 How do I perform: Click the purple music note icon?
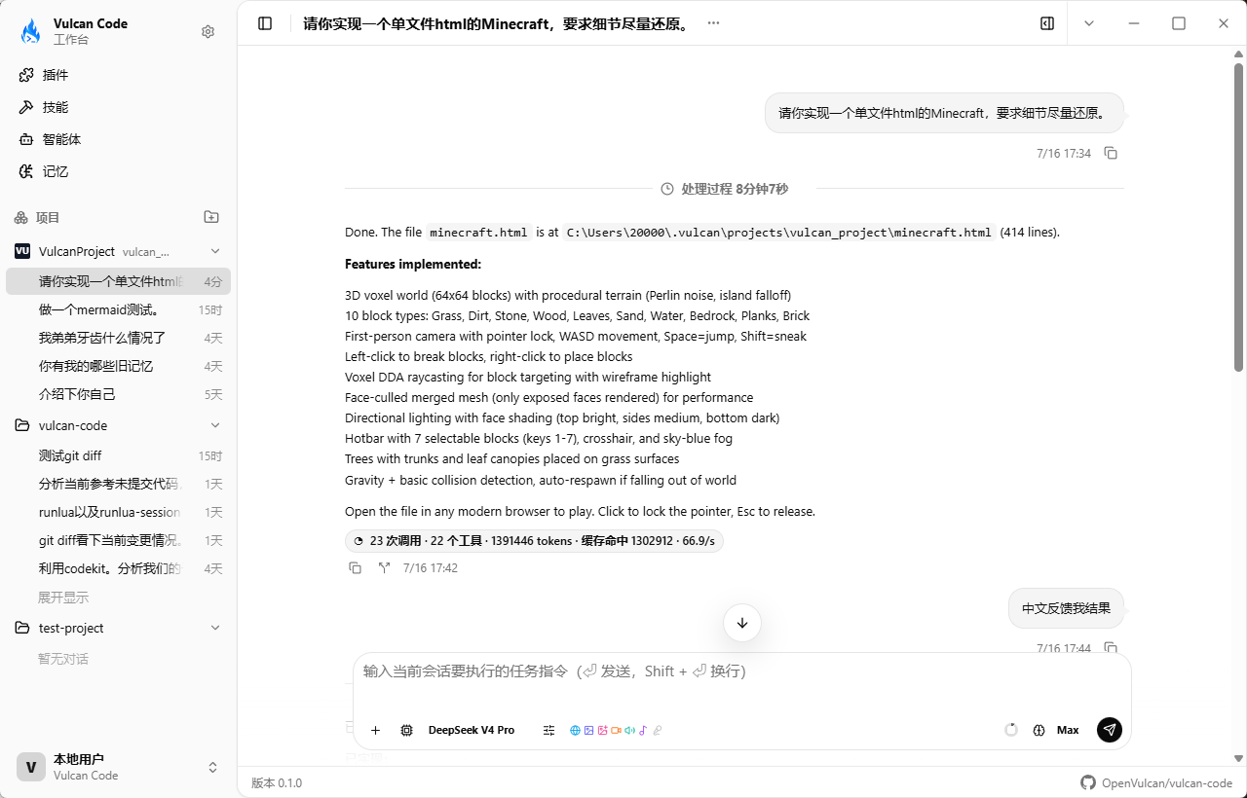[x=644, y=731]
